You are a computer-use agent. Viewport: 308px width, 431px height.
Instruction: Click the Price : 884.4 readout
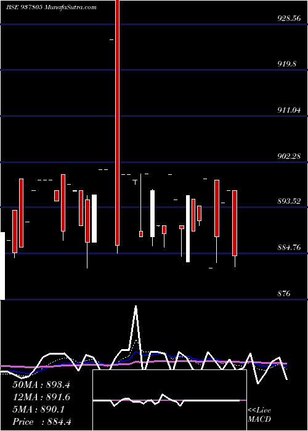click(42, 422)
